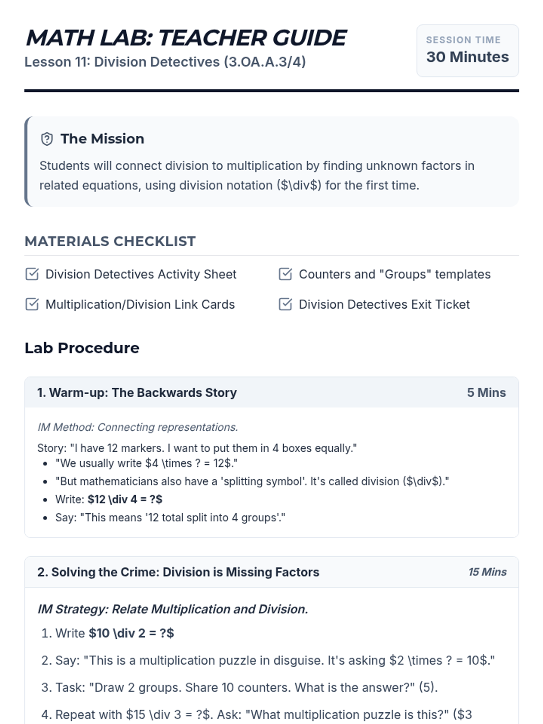The height and width of the screenshot is (724, 543).
Task: Click the IM Method: Connecting representations note
Action: point(138,427)
